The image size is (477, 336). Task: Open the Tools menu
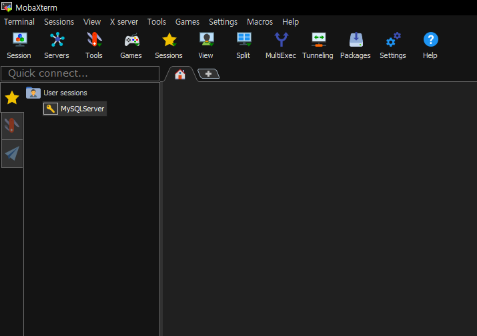(x=157, y=22)
